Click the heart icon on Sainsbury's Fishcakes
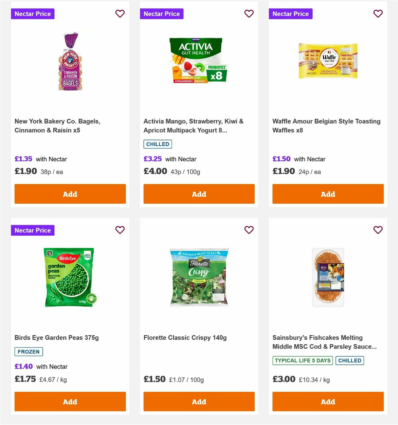 point(378,230)
